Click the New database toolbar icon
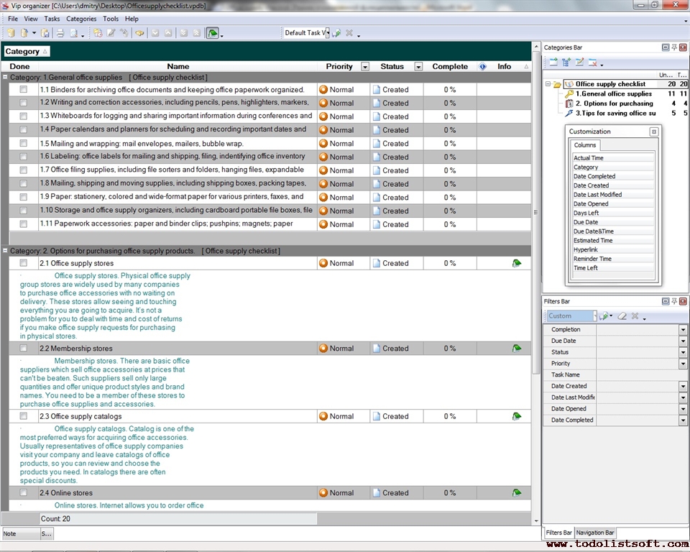Screen dimensions: 690x552 (x=11, y=33)
